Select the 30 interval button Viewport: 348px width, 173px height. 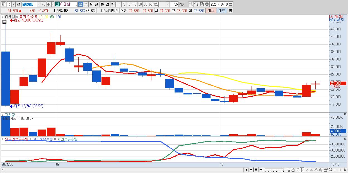tap(145, 4)
